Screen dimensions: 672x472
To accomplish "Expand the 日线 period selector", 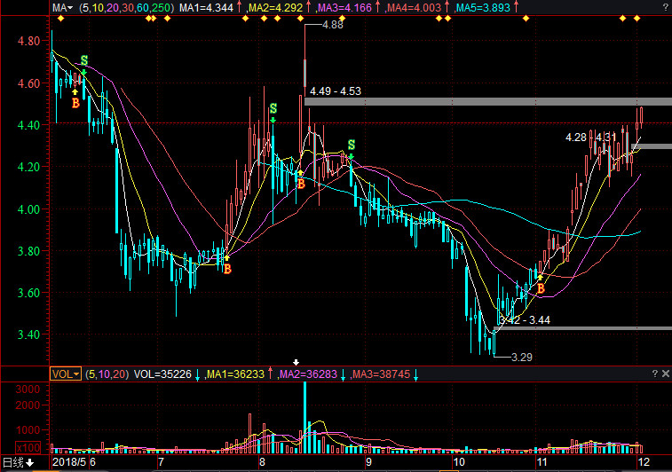I will [x=18, y=463].
